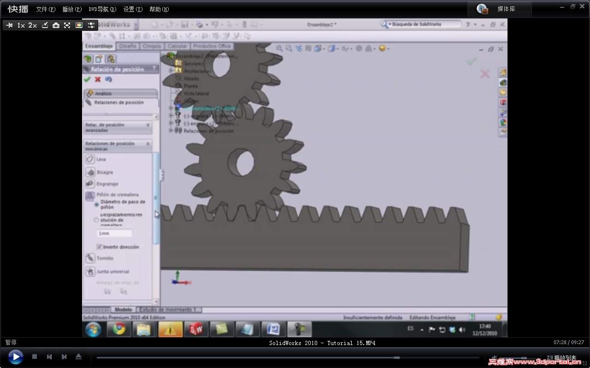Click the green check in graphics corner
The width and height of the screenshot is (590, 368).
point(471,61)
